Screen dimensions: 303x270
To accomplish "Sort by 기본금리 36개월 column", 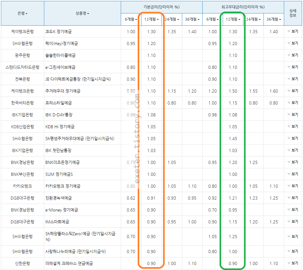I will 192,19.
